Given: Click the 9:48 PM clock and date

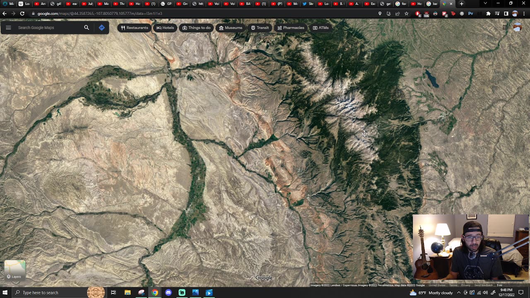Looking at the screenshot, I should [x=506, y=293].
